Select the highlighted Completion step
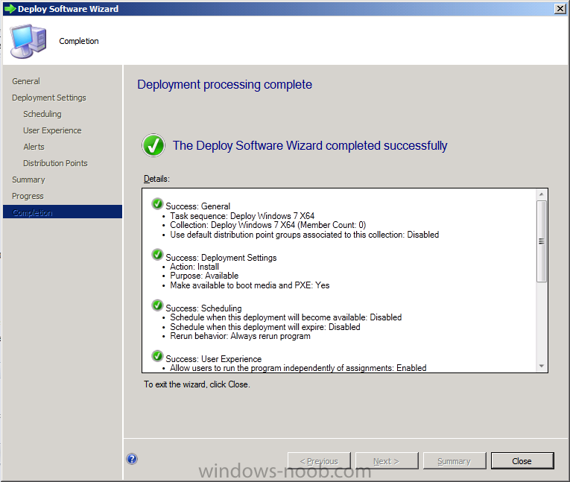This screenshot has height=482, width=570. [63, 212]
